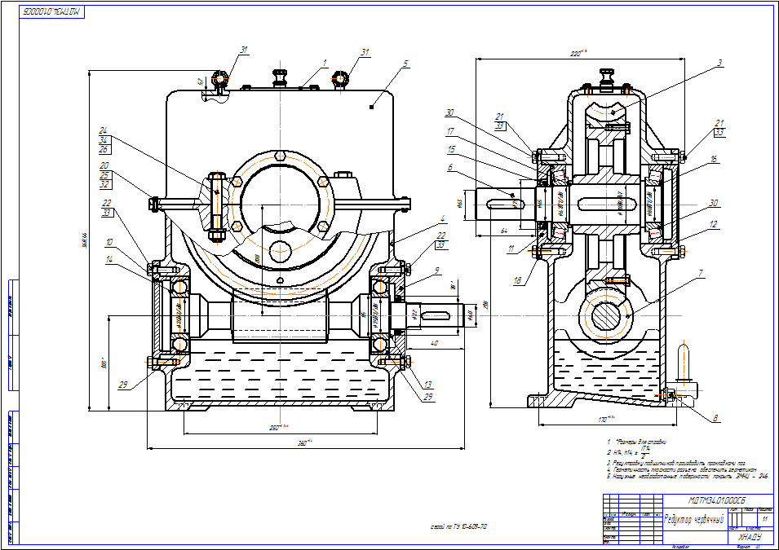Select part callout number 12
779x550 pixels.
714,224
